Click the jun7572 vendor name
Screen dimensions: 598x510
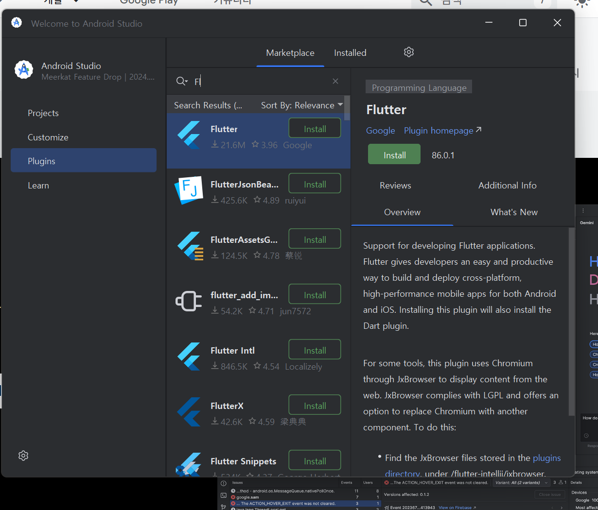click(295, 311)
